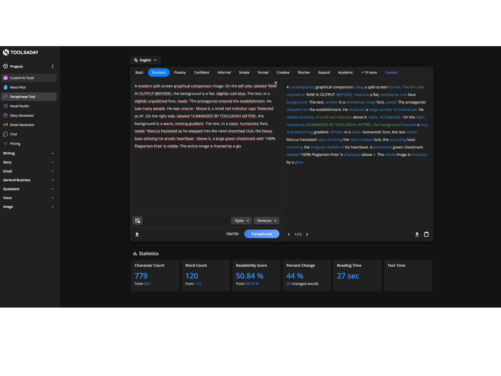The image size is (501, 376).
Task: Download the paraphrased result
Action: click(x=417, y=234)
